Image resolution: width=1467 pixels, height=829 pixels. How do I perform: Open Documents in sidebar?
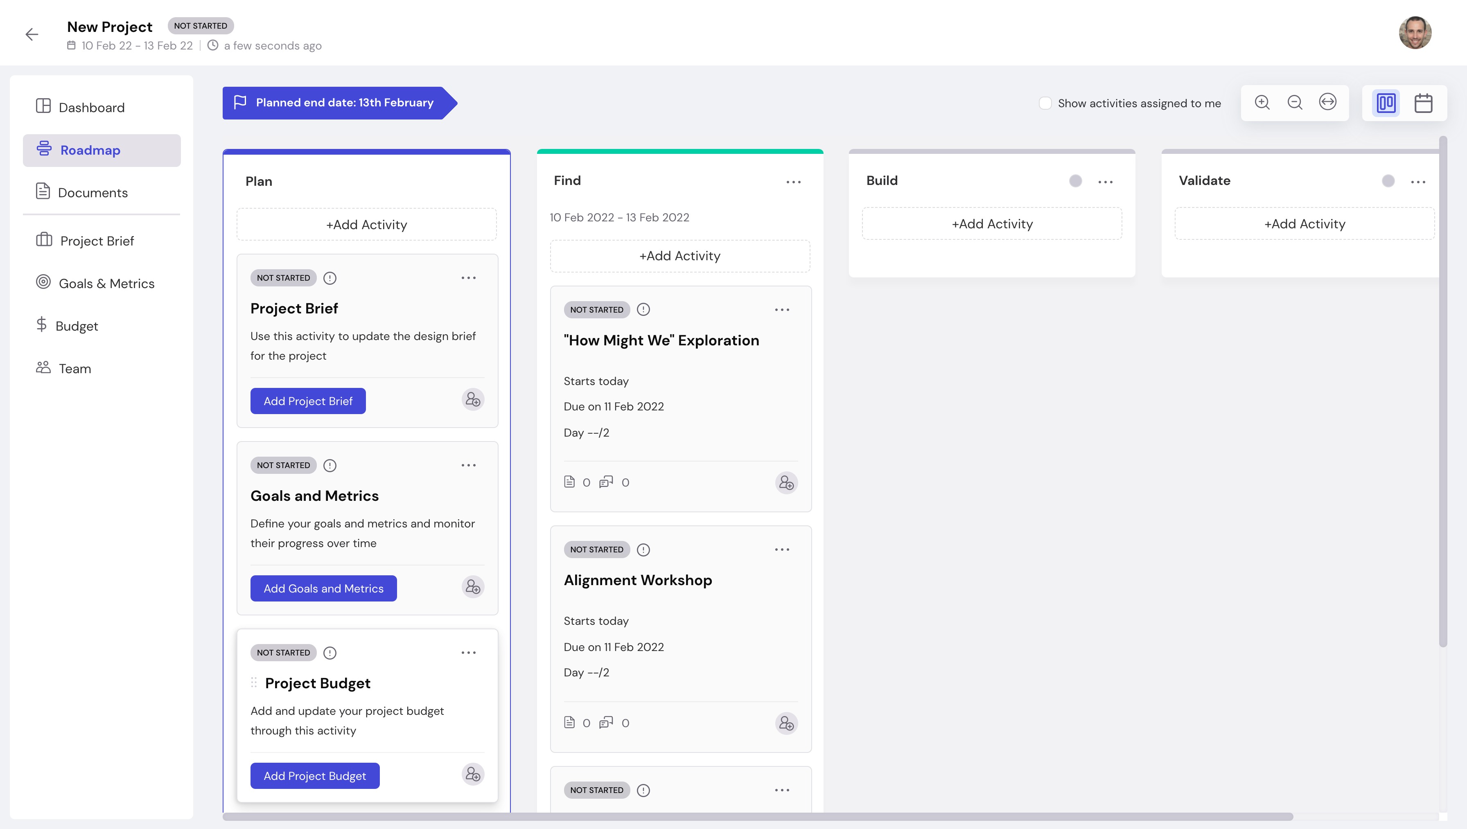click(x=102, y=192)
